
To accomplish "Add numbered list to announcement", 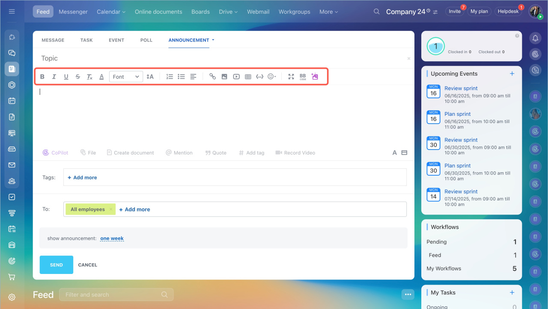I will (x=170, y=77).
